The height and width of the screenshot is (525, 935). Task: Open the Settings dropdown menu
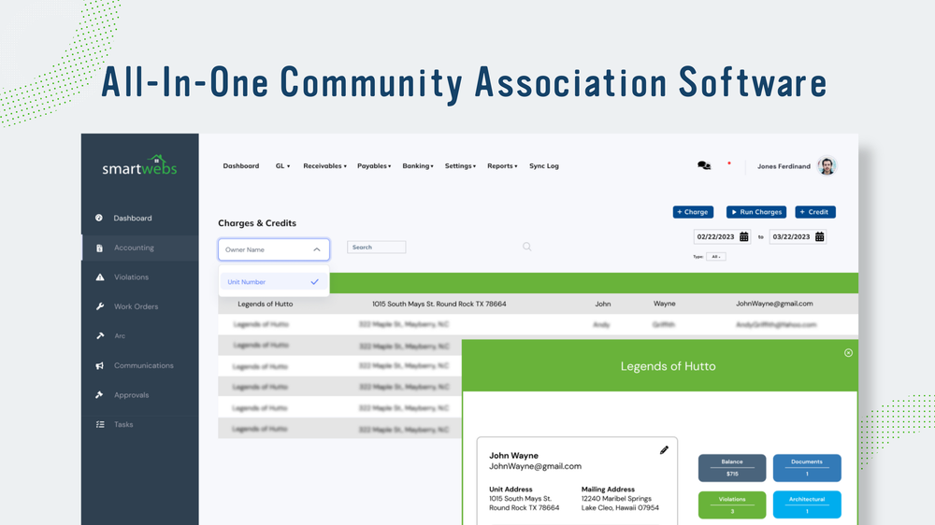[x=460, y=166]
